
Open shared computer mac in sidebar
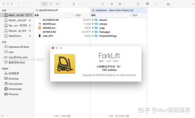[9, 52]
